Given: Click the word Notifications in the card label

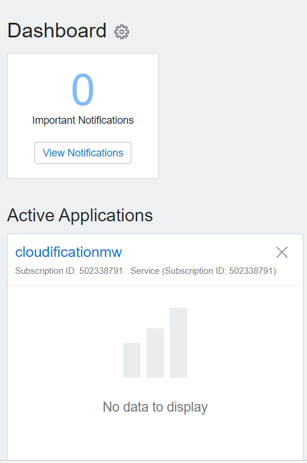Looking at the screenshot, I should 106,120.
